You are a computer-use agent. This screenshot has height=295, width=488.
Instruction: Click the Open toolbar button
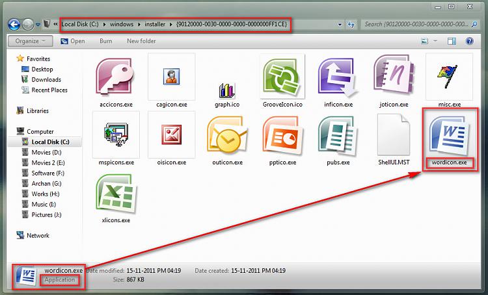(72, 41)
